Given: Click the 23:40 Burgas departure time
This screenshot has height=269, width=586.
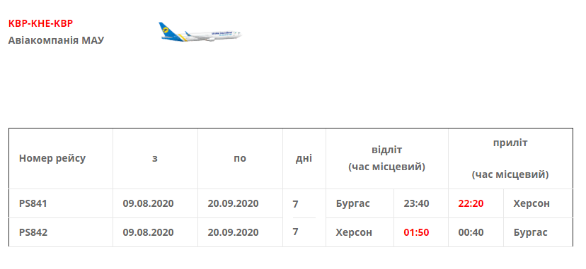Looking at the screenshot, I should tap(416, 204).
